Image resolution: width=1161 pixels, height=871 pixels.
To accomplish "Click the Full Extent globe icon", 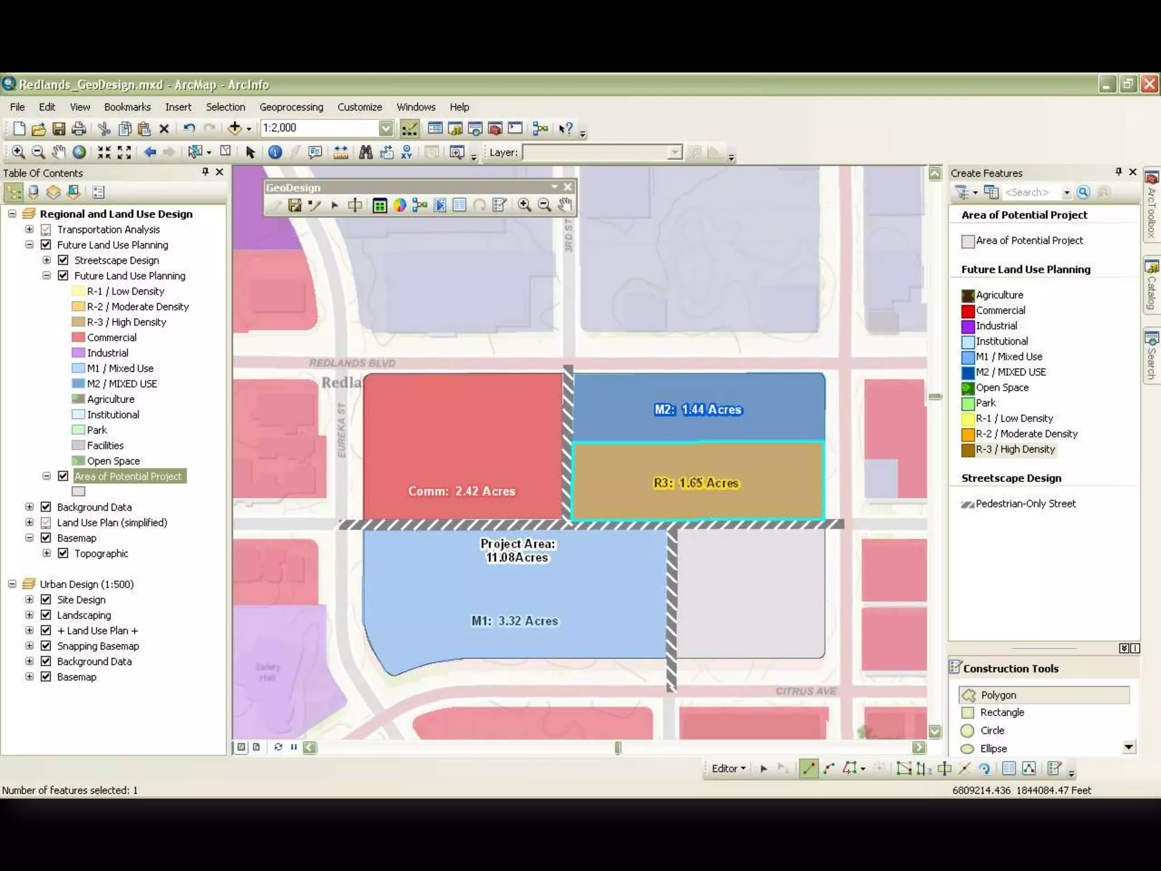I will (x=79, y=152).
